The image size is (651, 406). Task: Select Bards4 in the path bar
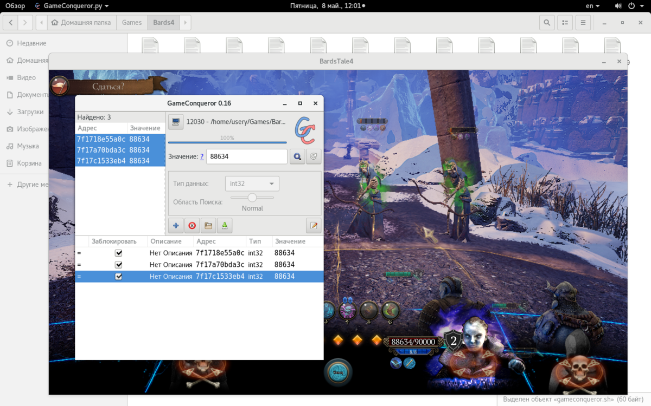[x=164, y=23]
